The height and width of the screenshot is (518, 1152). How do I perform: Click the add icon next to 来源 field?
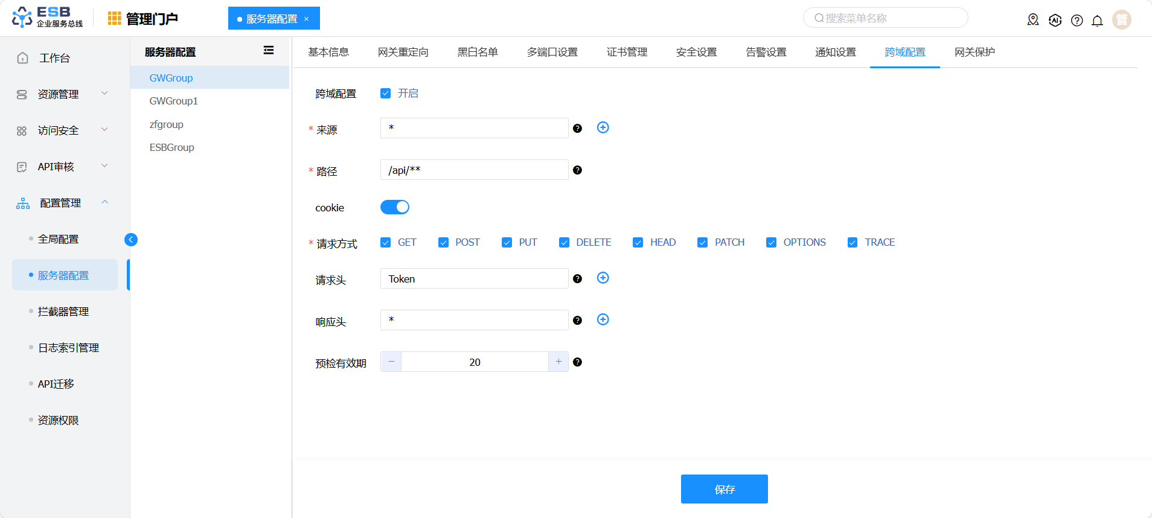click(x=603, y=127)
